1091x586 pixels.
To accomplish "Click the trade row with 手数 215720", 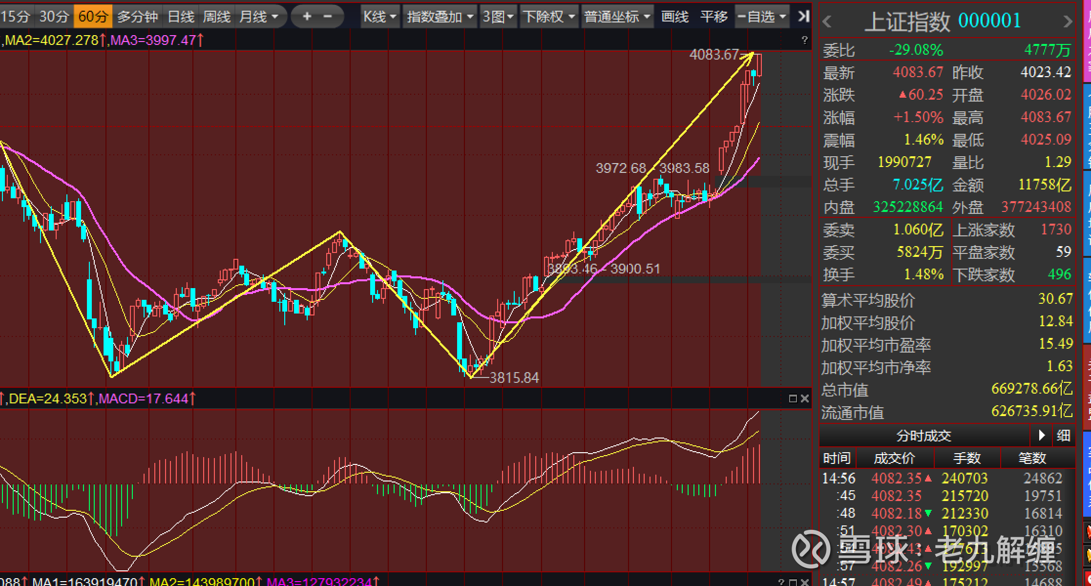I will pyautogui.click(x=947, y=496).
